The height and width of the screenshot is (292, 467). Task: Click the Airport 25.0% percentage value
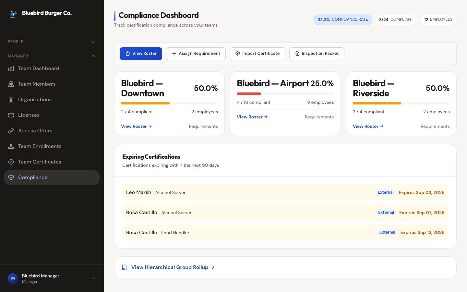322,83
